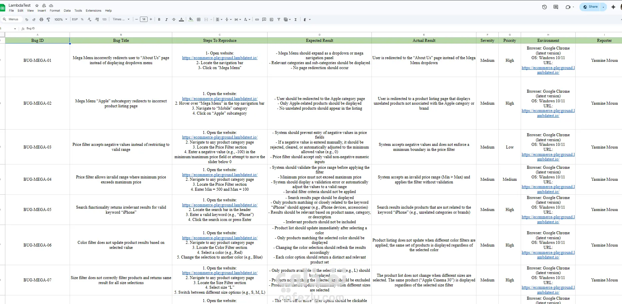Check the cloud save status icon
Image resolution: width=622 pixels, height=304 pixels.
coord(51,6)
